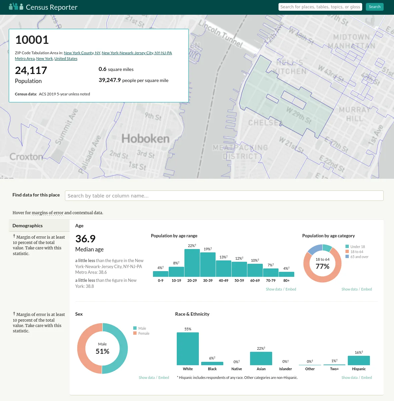Show data for the Sex chart
The width and height of the screenshot is (394, 401).
tap(146, 377)
